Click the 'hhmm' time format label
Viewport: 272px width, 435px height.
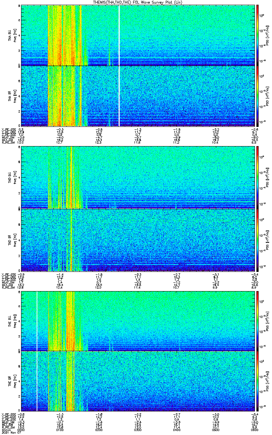pos(6,430)
